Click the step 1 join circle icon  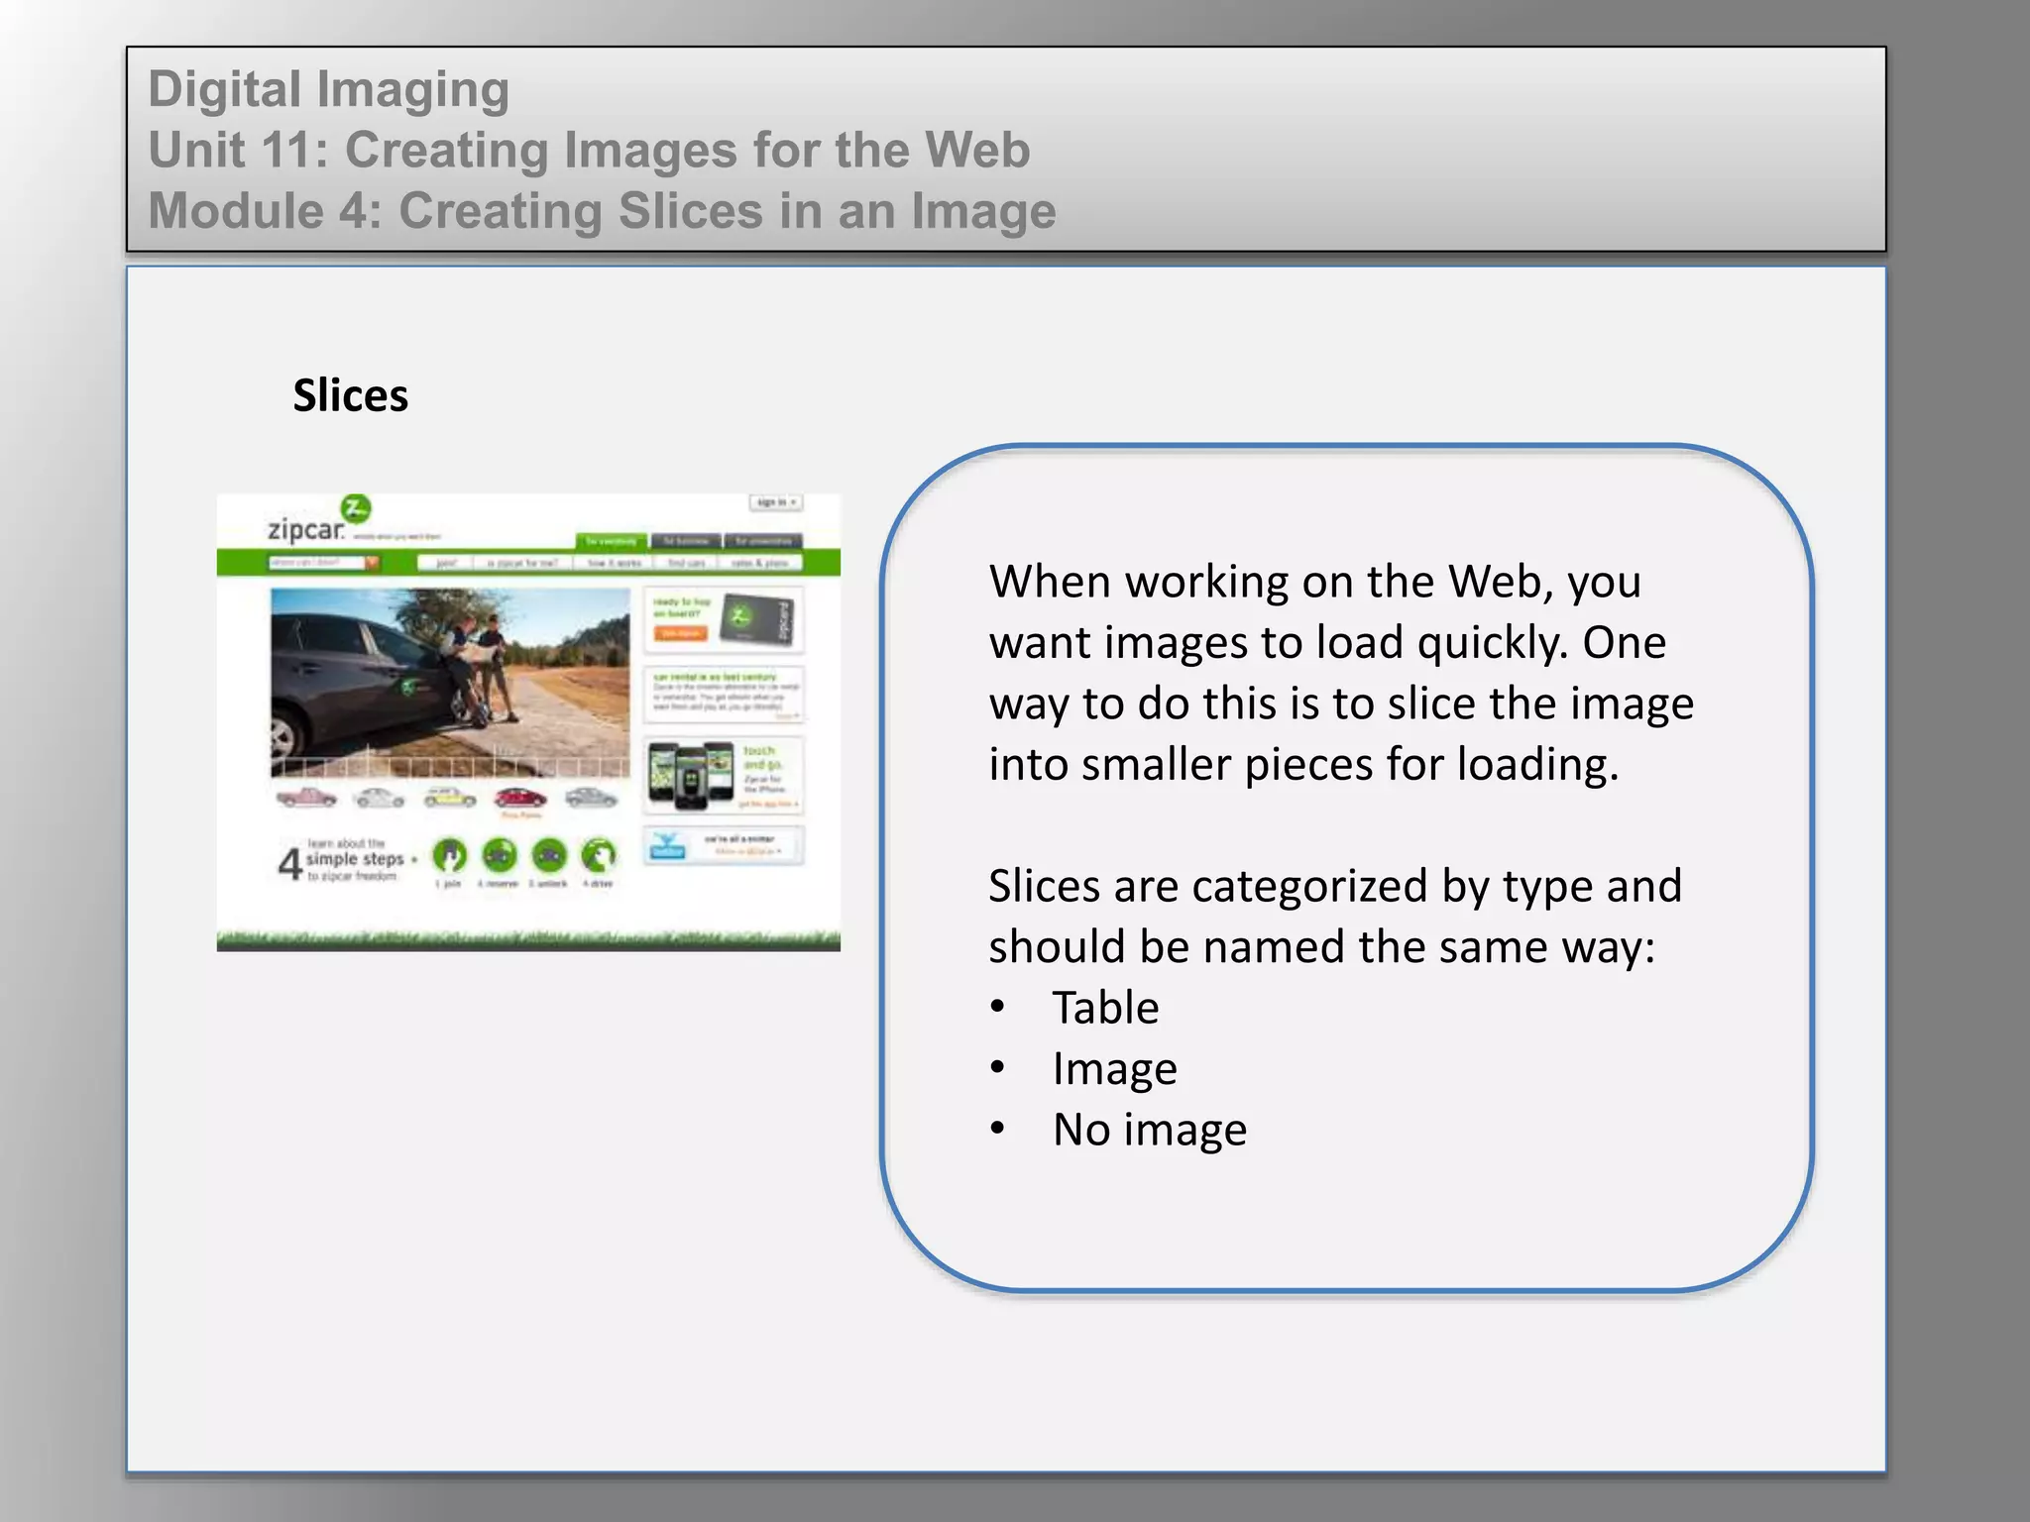tap(450, 854)
